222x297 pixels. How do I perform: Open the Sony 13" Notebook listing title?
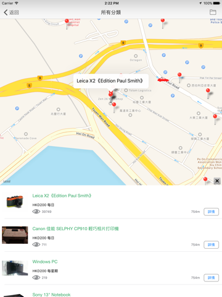pyautogui.click(x=51, y=295)
